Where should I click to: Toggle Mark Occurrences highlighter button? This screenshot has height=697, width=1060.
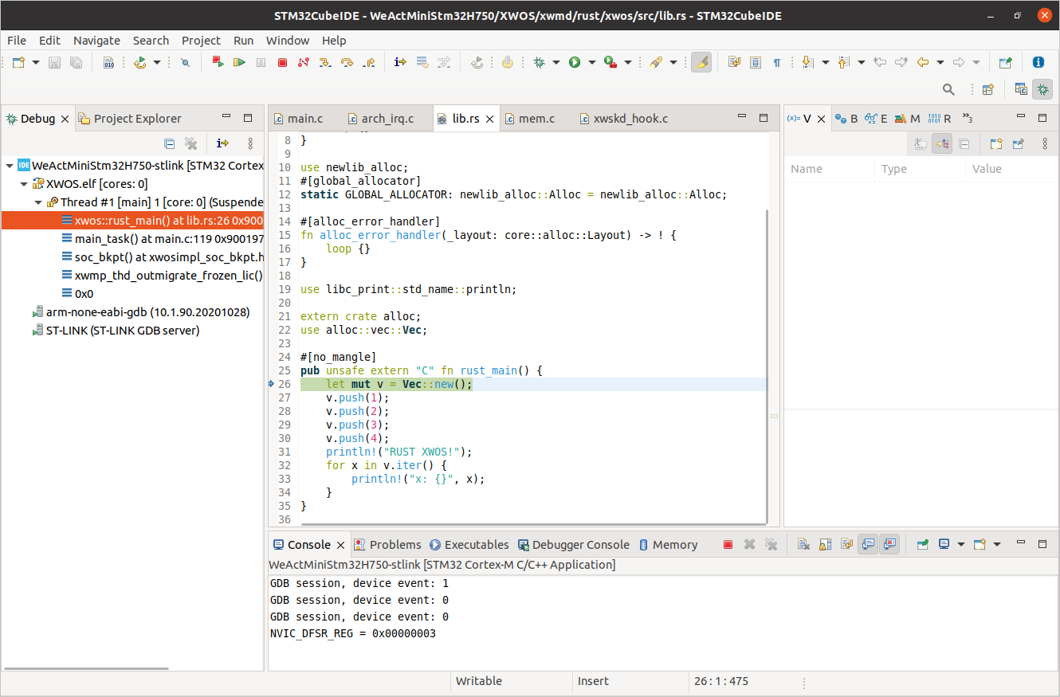click(x=701, y=62)
